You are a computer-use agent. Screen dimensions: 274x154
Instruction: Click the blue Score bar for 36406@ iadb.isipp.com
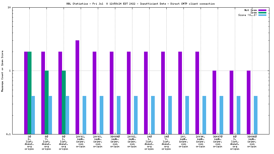pos(256,115)
